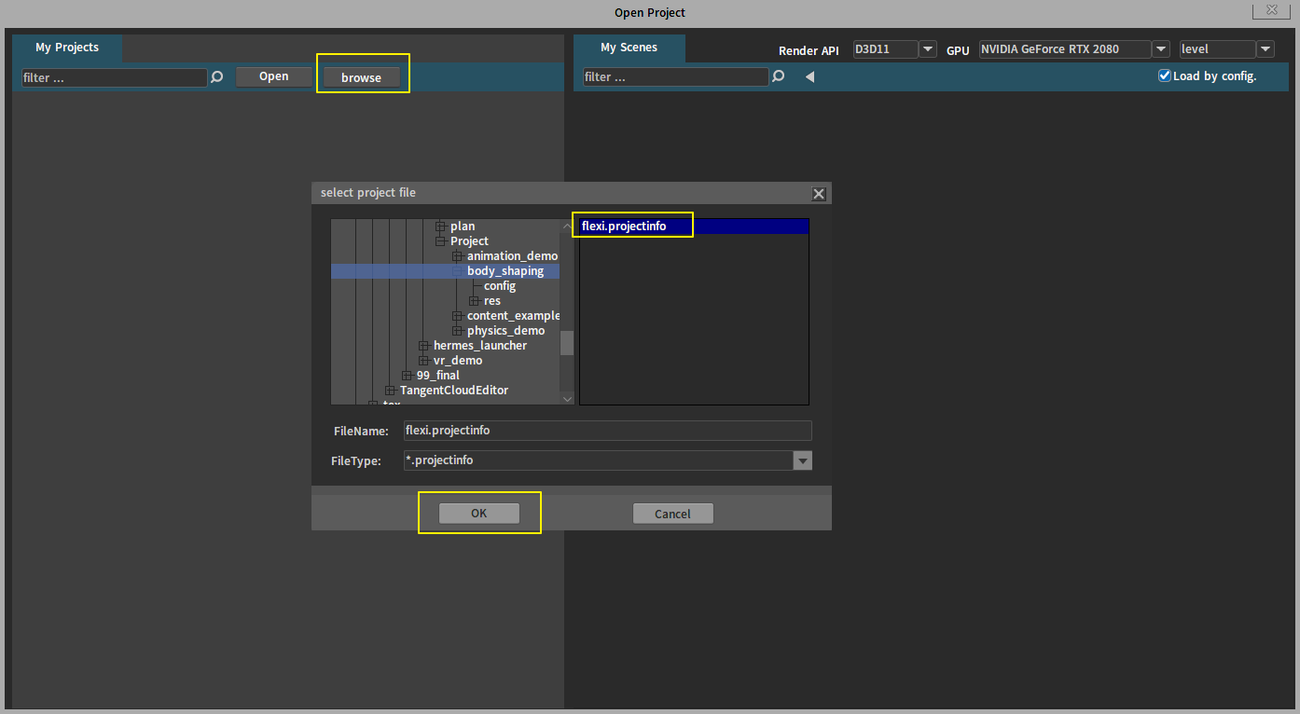
Task: Click the browse button
Action: tap(362, 77)
